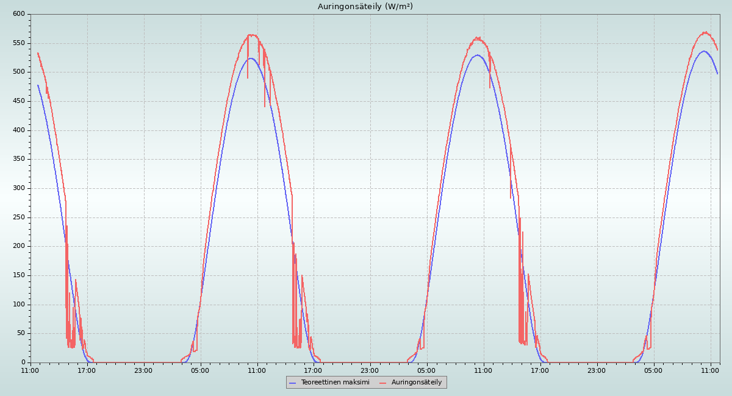Click the leftmost 11:00 x-axis label
The image size is (732, 396).
30,370
